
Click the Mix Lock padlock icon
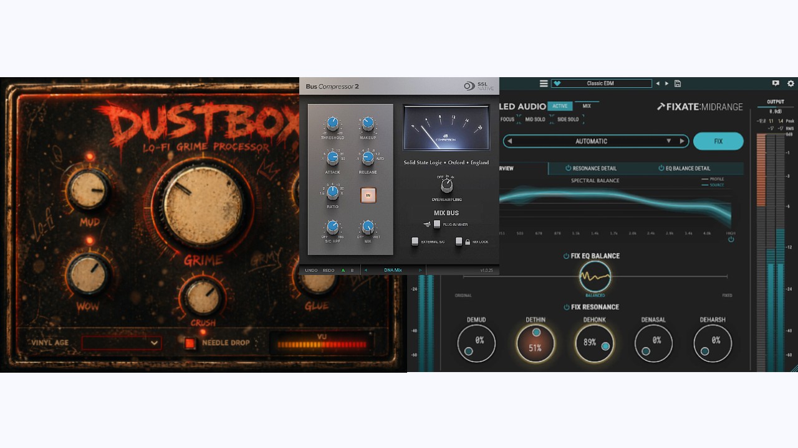click(x=468, y=241)
